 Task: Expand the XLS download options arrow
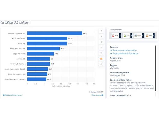point(131,36)
